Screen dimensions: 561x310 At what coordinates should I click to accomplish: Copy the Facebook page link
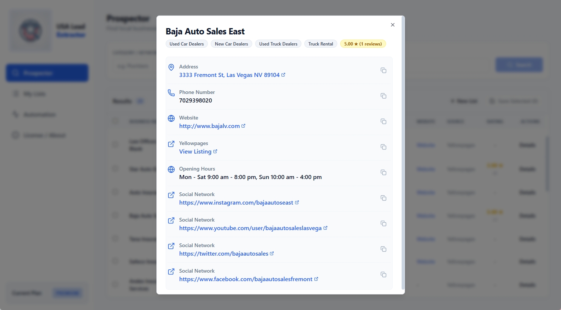(x=383, y=274)
